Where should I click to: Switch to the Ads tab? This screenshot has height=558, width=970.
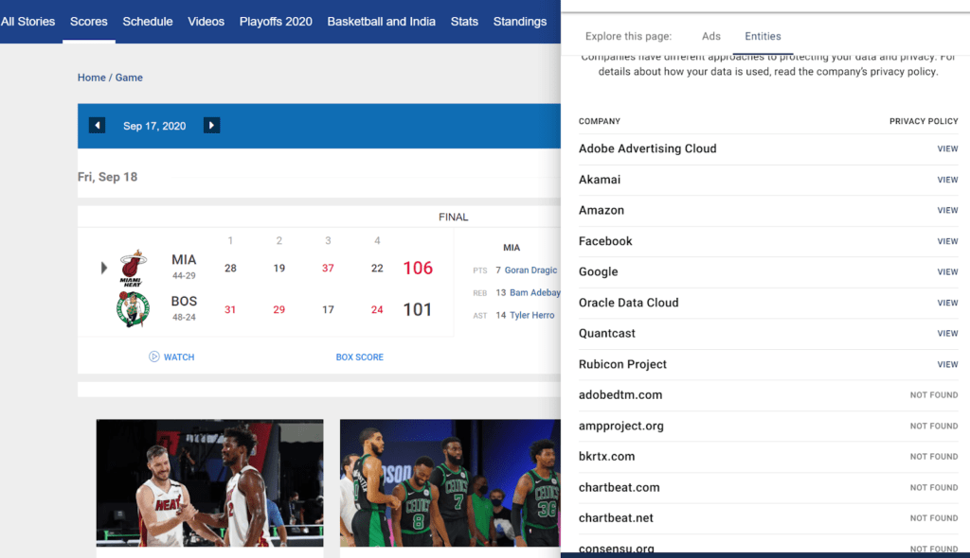(x=710, y=36)
